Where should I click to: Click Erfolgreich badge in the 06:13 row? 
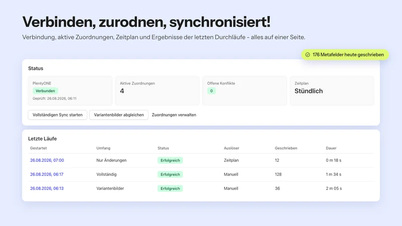tap(170, 189)
